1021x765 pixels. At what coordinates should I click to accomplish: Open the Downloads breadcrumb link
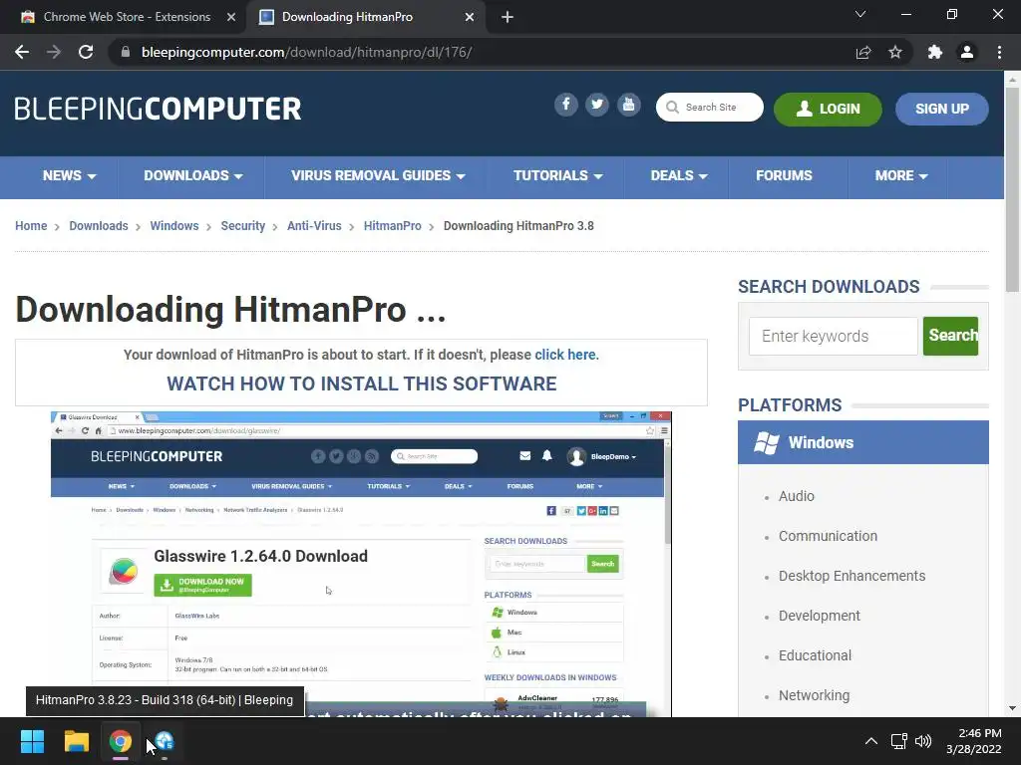(99, 226)
